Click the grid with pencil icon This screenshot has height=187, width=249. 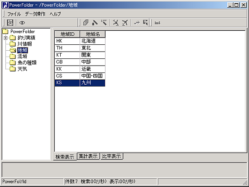click(145, 23)
